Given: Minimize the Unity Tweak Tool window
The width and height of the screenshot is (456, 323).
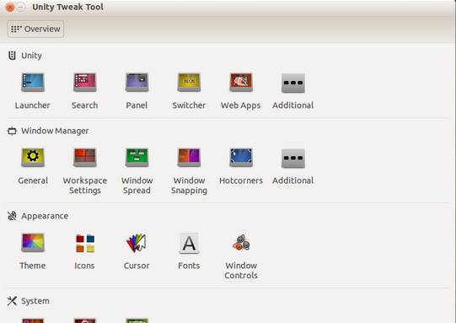Looking at the screenshot, I should click(x=20, y=7).
